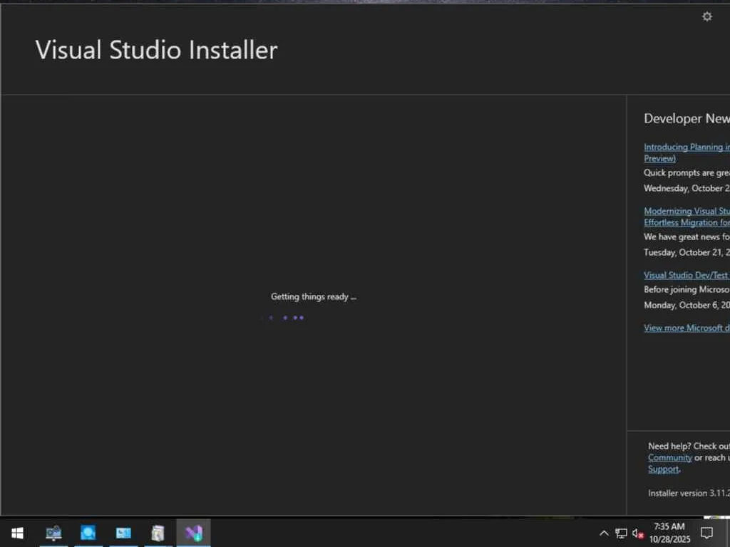The height and width of the screenshot is (547, 730).
Task: Click the 'Visual Studio Installer' title text
Action: [156, 50]
